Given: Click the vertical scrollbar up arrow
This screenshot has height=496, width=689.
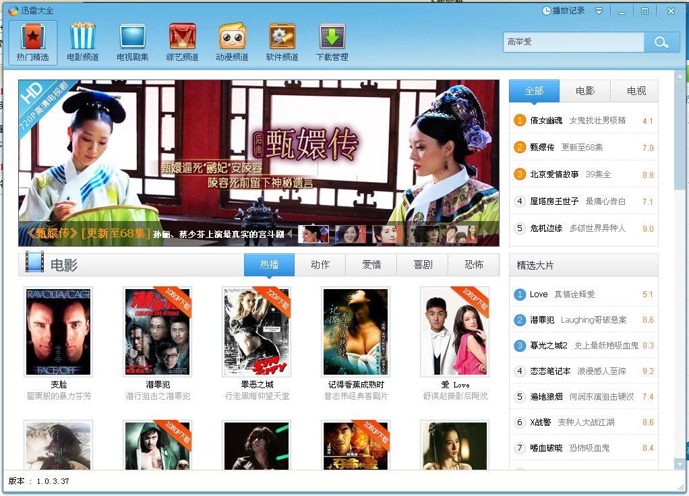Looking at the screenshot, I should 680,76.
